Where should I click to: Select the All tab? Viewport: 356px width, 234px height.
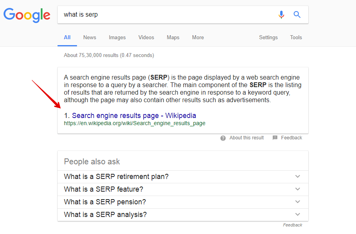tap(67, 37)
